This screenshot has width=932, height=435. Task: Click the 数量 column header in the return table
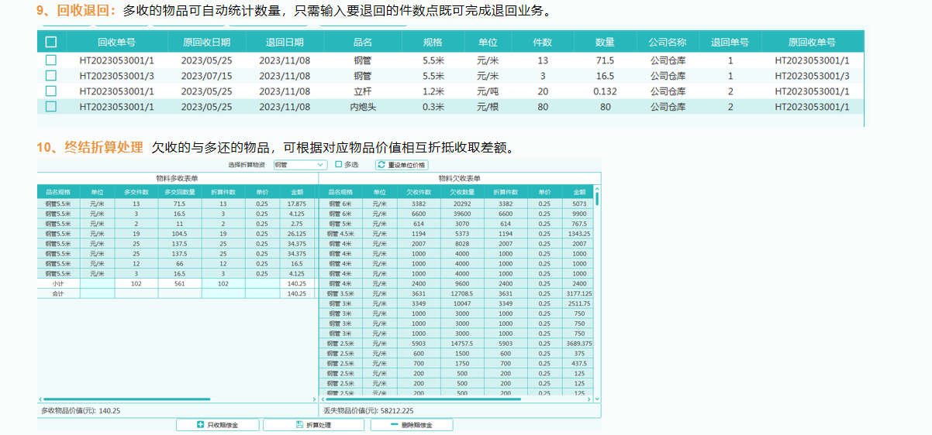point(605,43)
